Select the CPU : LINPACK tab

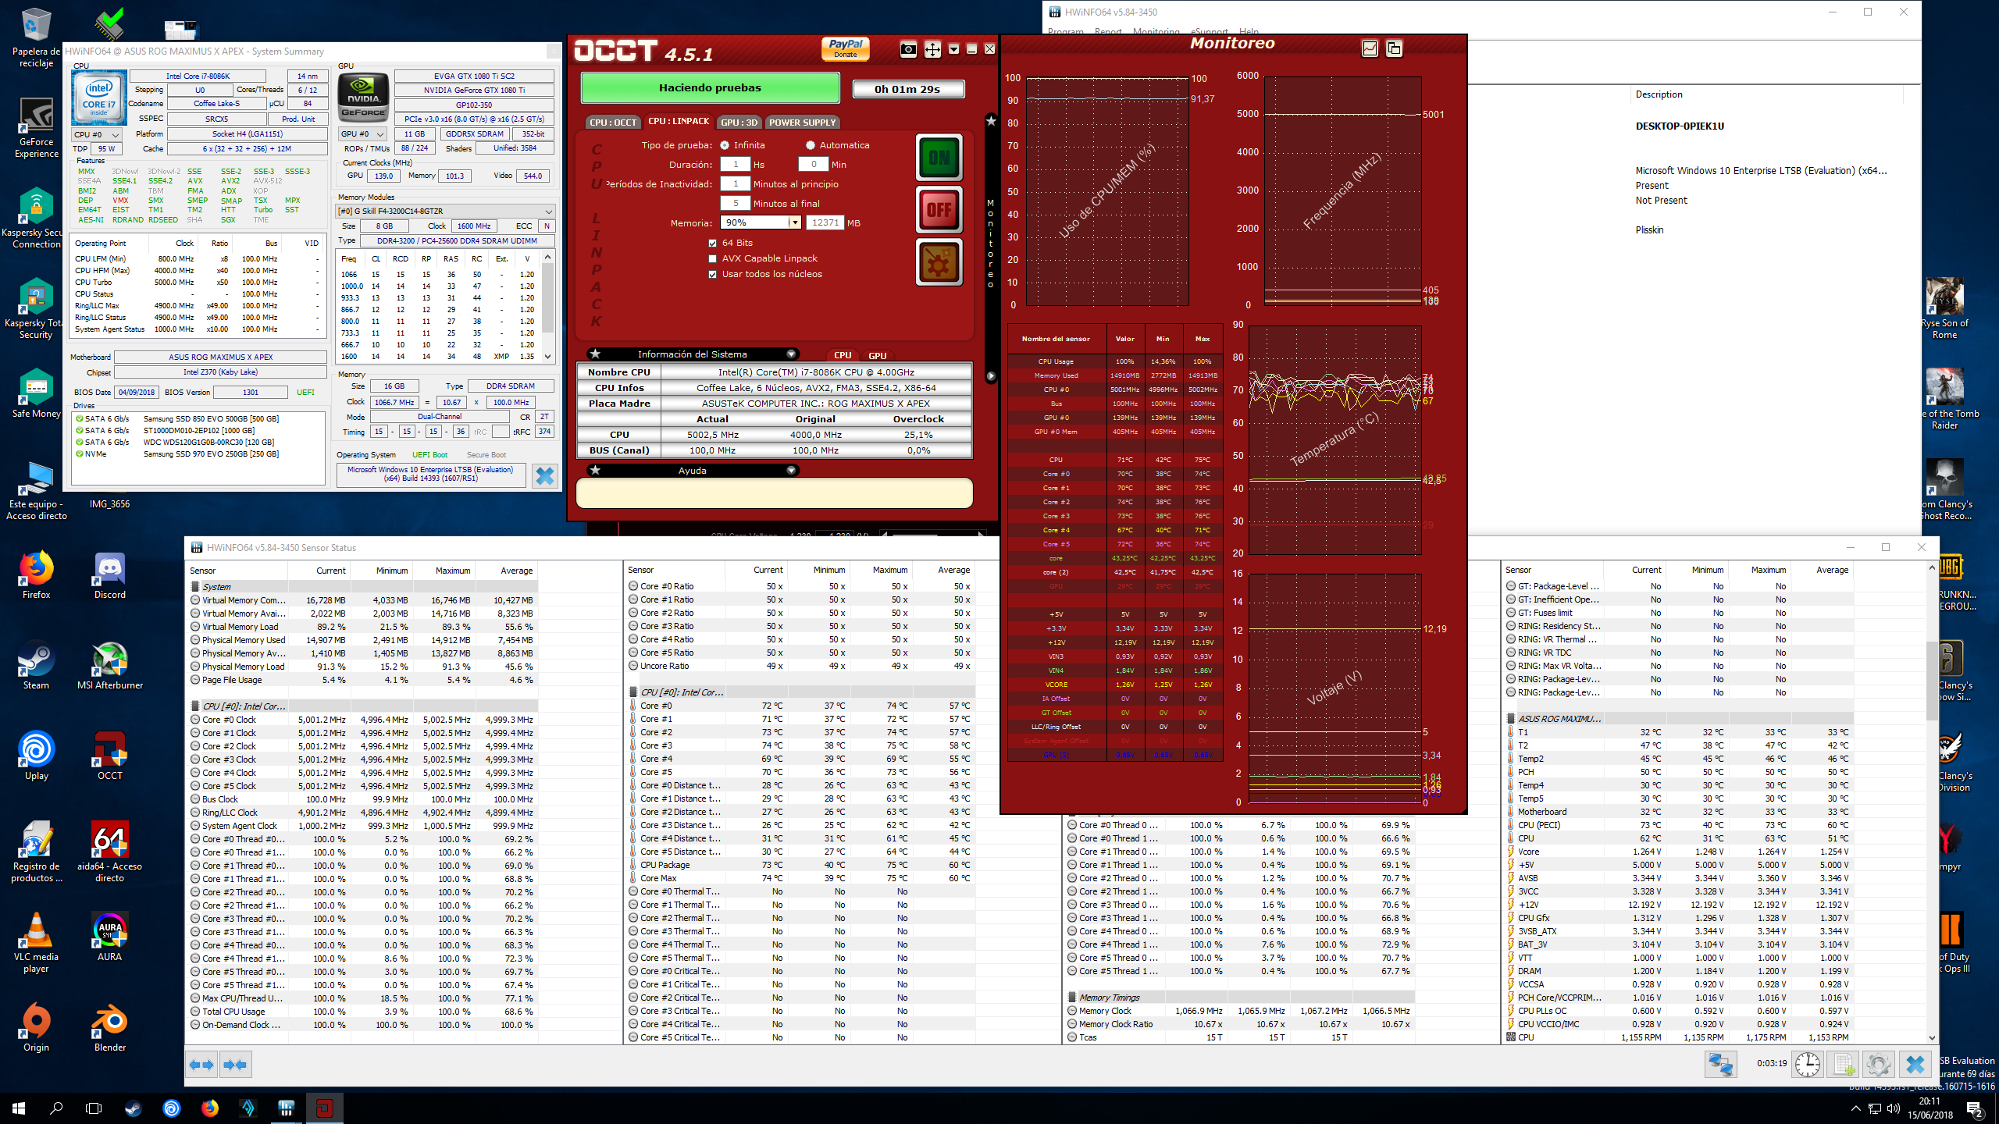click(679, 122)
